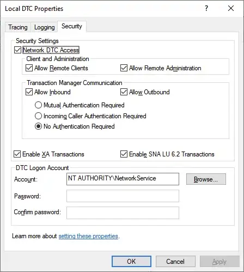Close the Local DTC Properties window

pyautogui.click(x=231, y=8)
